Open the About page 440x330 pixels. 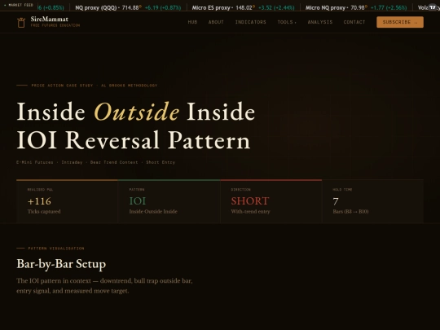[216, 22]
